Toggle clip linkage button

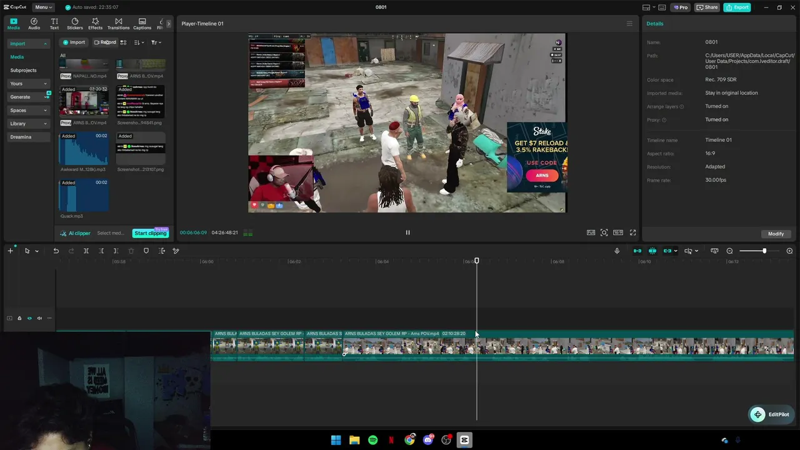(667, 251)
